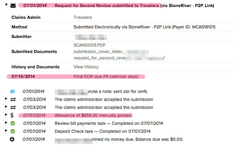Image resolution: width=234 pixels, height=150 pixels.
Task: Click the second 07/03/2014 exchange arrows icon
Action: click(13, 108)
